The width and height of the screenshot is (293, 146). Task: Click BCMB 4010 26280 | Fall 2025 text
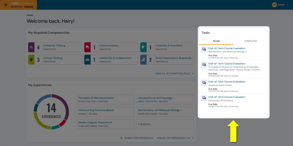coord(153,114)
